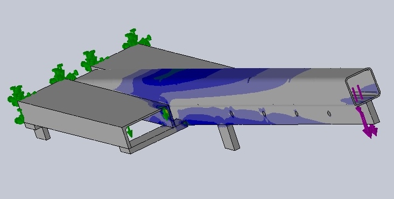Image resolution: width=394 pixels, height=199 pixels.
Task: Select the middle support leg under the beam
Action: (229, 137)
